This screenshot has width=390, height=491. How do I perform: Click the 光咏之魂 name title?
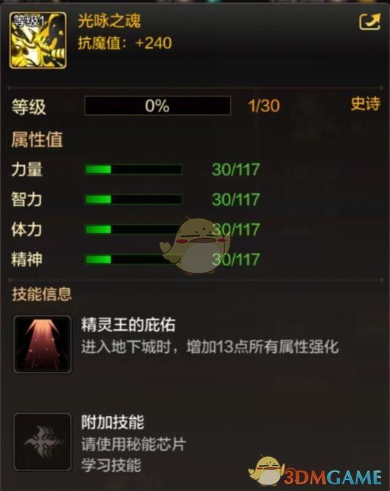click(109, 21)
